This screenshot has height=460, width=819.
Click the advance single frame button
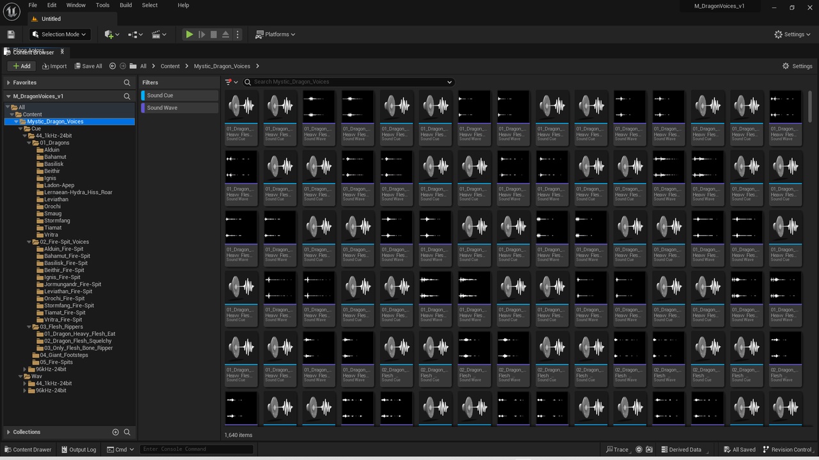(x=202, y=34)
